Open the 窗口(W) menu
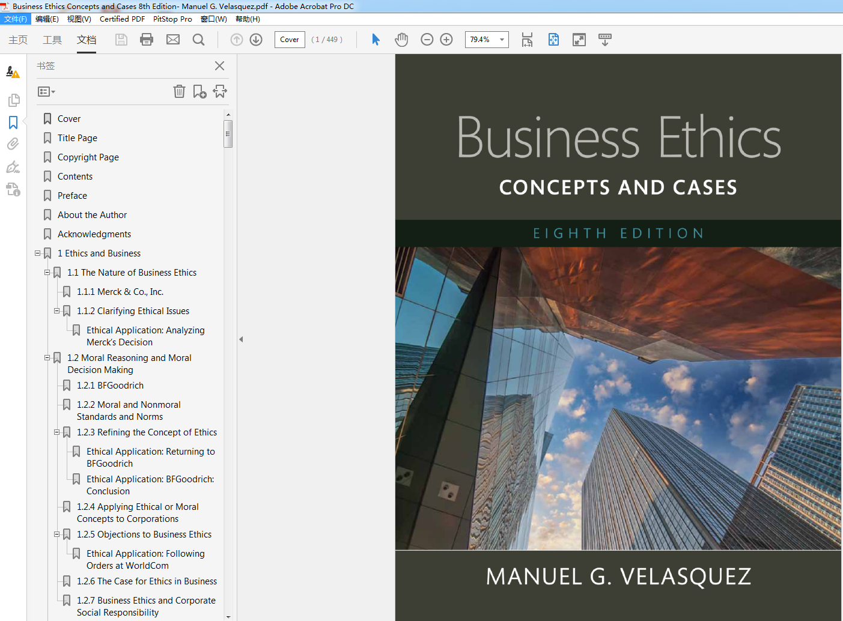Viewport: 843px width, 621px height. (x=213, y=19)
